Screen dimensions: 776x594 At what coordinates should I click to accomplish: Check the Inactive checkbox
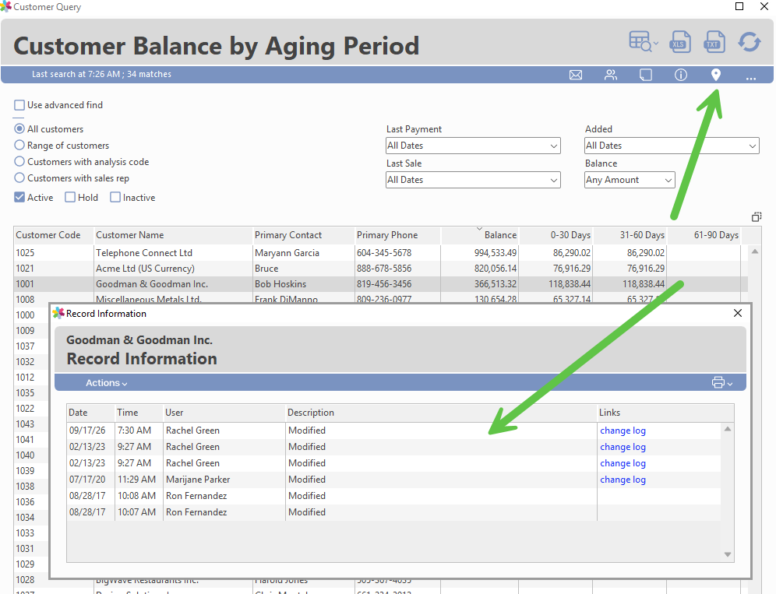tap(115, 197)
